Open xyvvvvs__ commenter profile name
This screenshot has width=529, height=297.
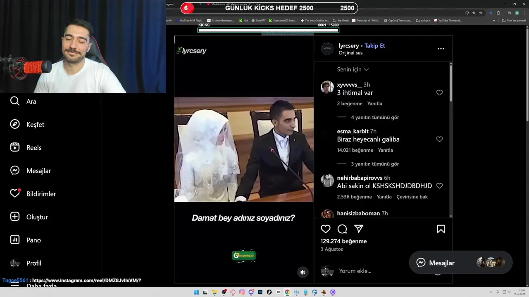[349, 85]
